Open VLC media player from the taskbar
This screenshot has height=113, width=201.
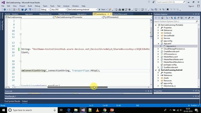click(x=97, y=110)
